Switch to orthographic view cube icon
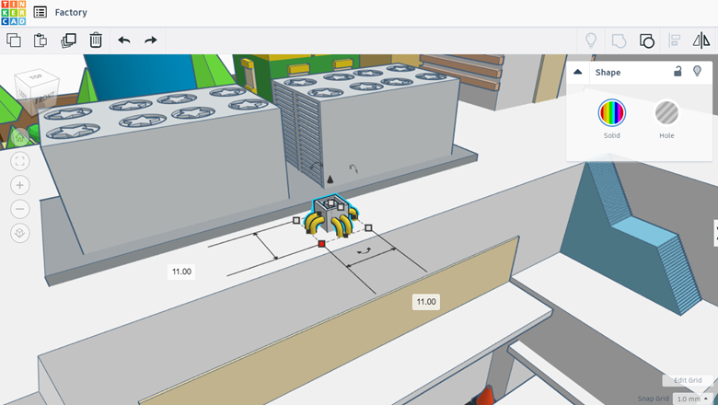This screenshot has width=718, height=405. pyautogui.click(x=19, y=233)
